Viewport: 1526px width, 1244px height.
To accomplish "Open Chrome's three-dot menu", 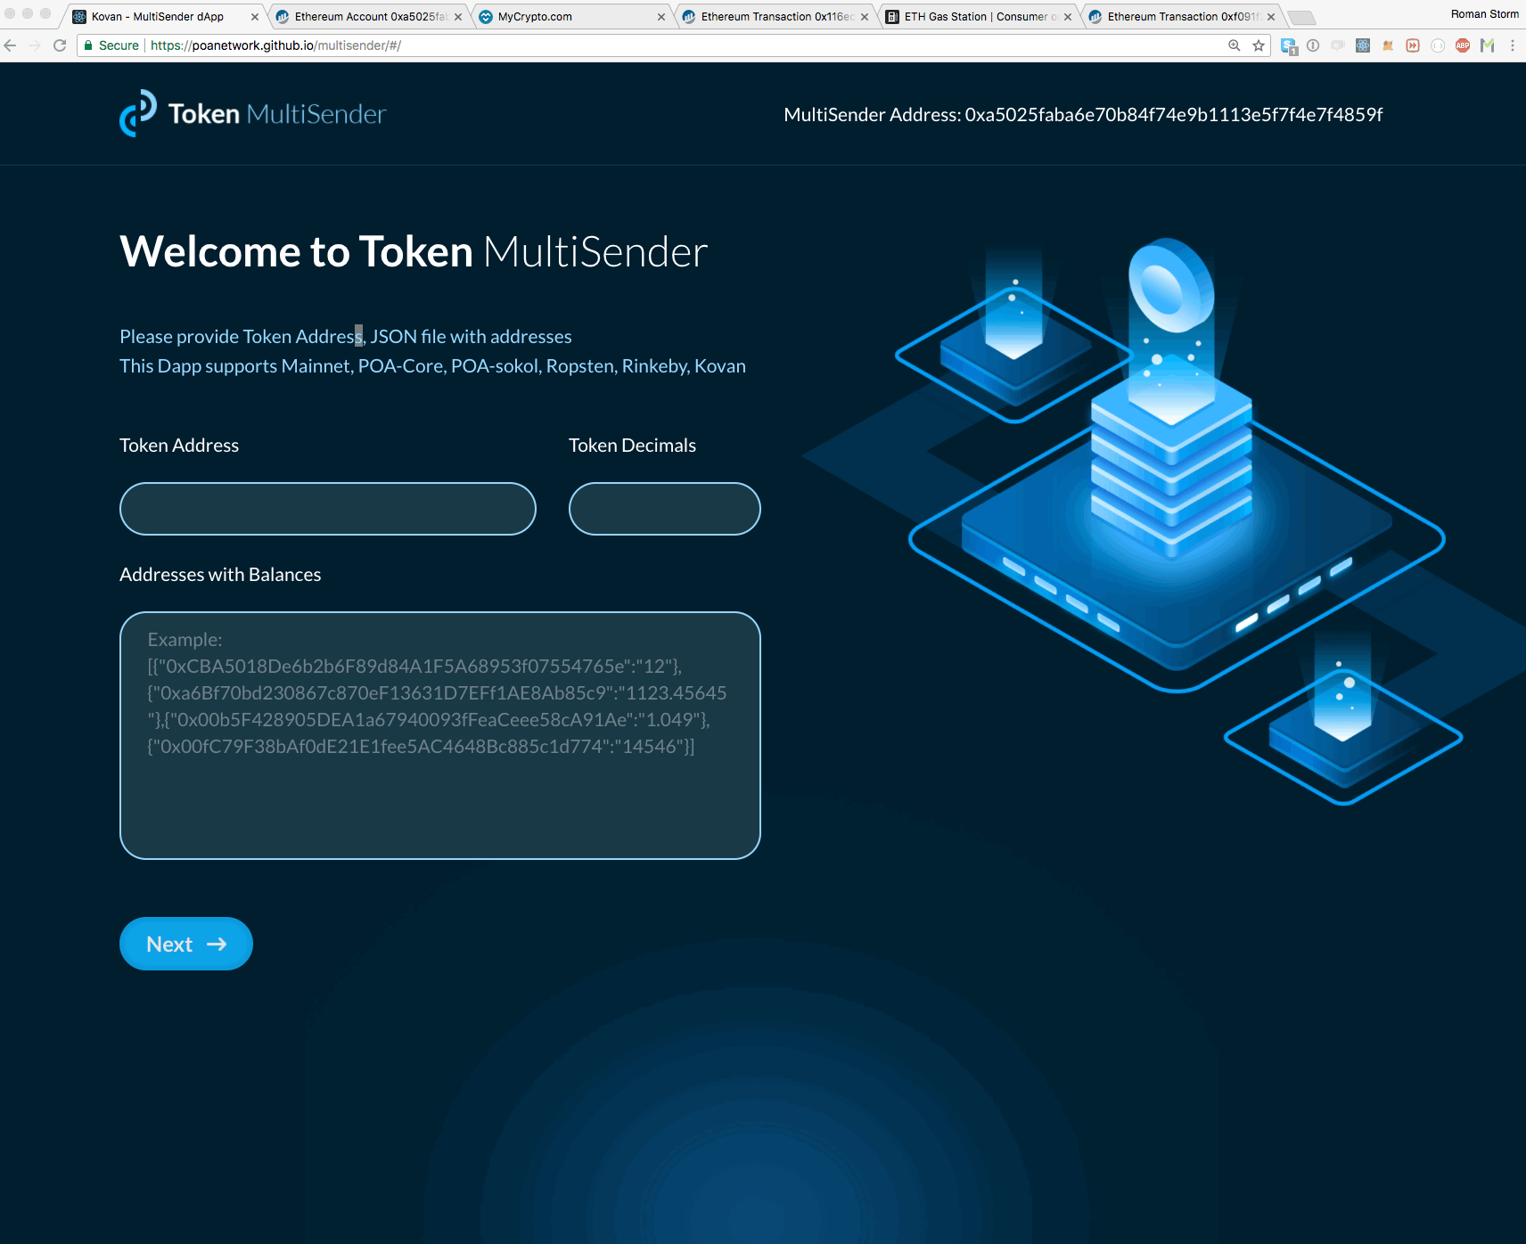I will point(1513,45).
